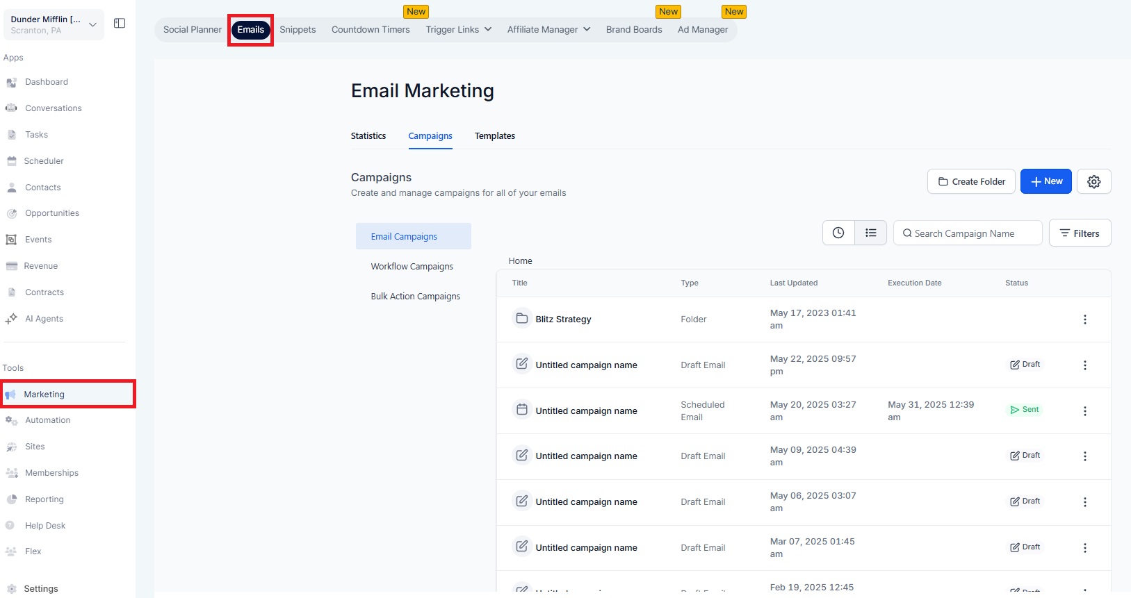This screenshot has width=1131, height=598.
Task: Open the Flex sidebar icon
Action: (11, 551)
